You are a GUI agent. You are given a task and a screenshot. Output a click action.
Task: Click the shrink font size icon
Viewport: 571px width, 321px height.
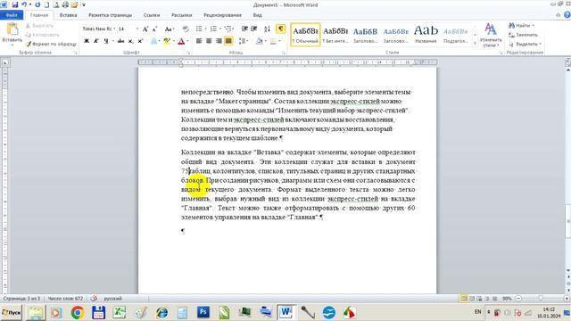coord(154,29)
